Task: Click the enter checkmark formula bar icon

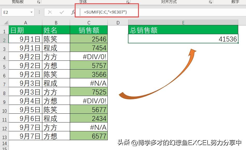Action: click(x=62, y=12)
